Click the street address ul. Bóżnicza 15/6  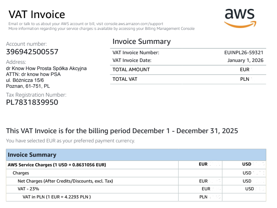coord(25,80)
